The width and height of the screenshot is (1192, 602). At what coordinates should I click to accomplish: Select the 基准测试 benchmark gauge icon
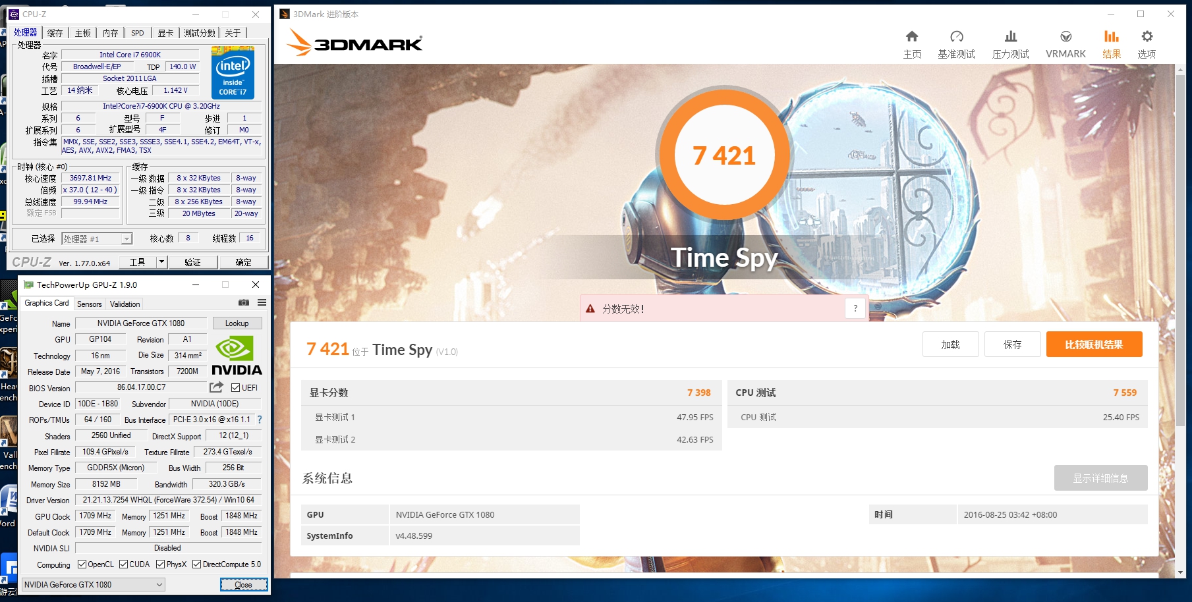pos(957,38)
